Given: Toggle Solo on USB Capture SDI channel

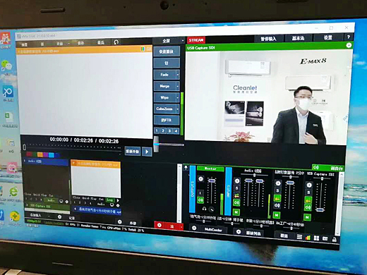Looking at the screenshot, I should click(308, 192).
